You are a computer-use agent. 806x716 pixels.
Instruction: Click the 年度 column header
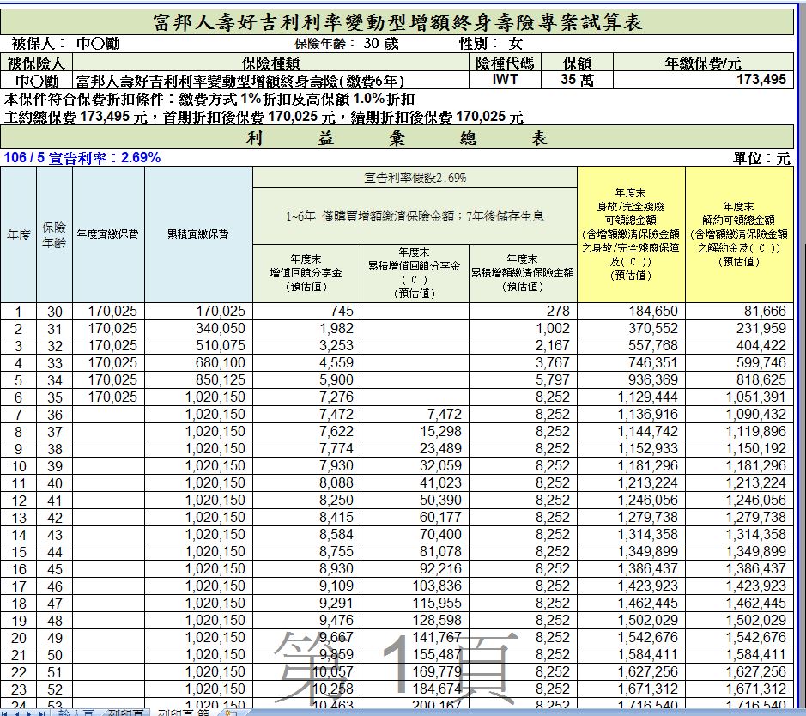[x=19, y=234]
